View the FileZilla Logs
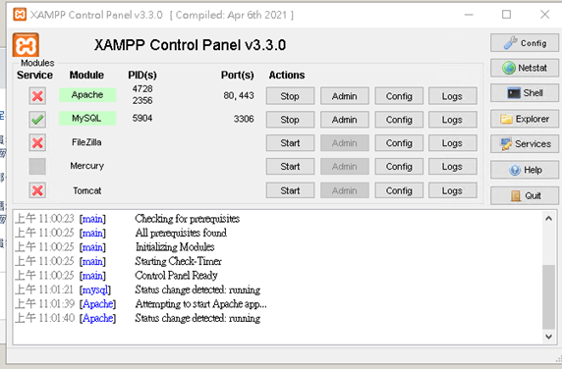 coord(453,143)
